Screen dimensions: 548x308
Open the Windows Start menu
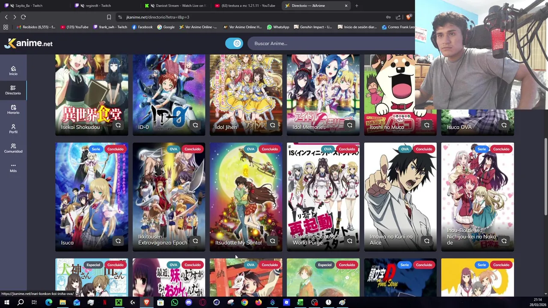coord(6,302)
